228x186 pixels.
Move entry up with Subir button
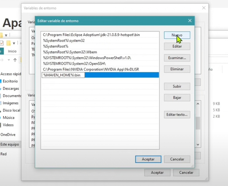[x=177, y=86]
